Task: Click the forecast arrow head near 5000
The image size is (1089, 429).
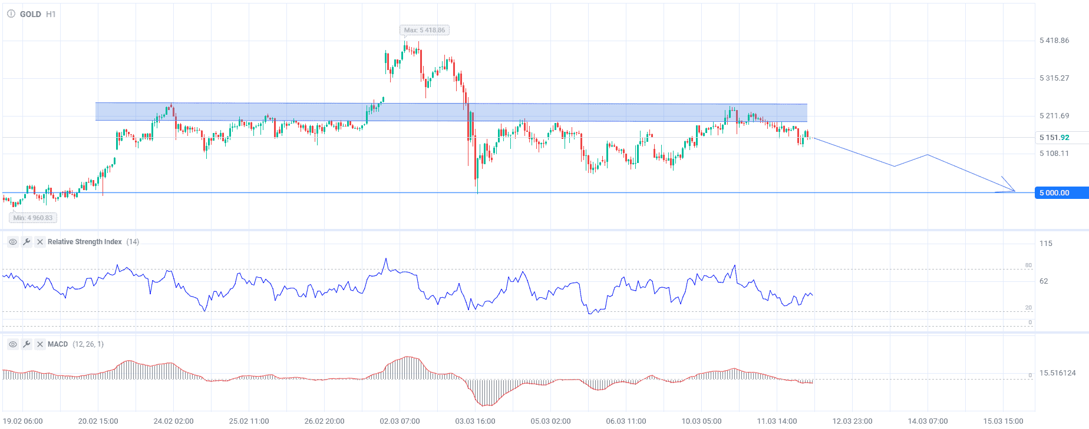Action: [x=1012, y=189]
